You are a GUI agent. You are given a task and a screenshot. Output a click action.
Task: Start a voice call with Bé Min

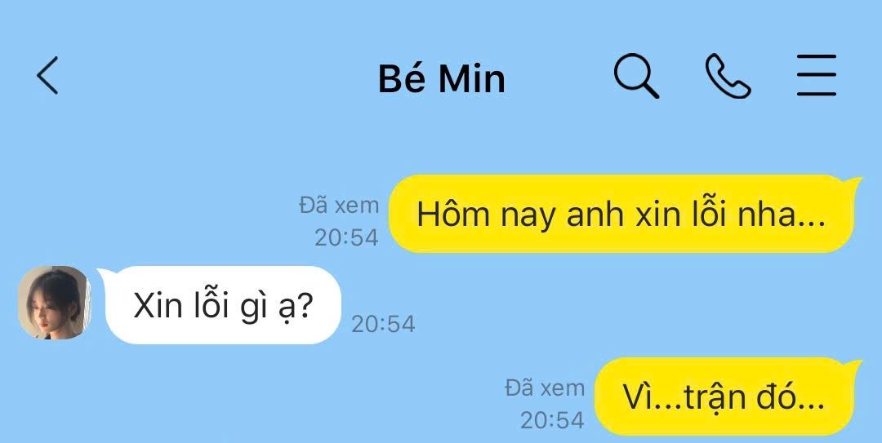[x=728, y=76]
